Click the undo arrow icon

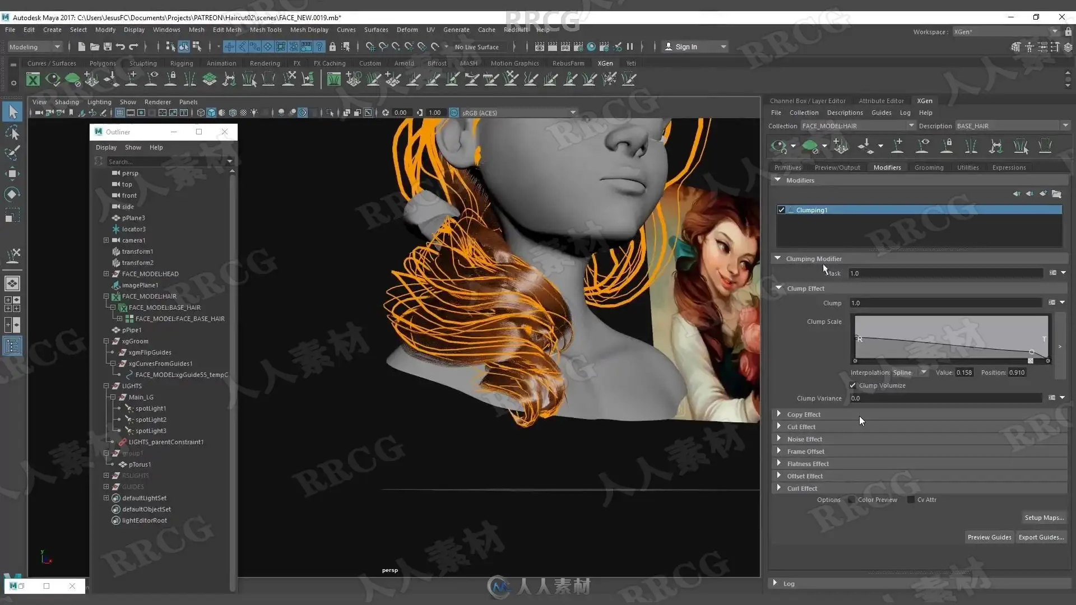click(120, 46)
